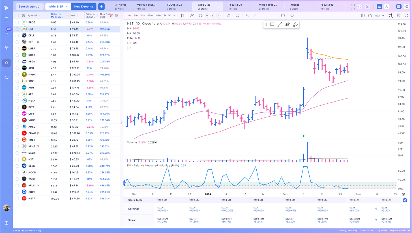Sort by Relative Measure column
This screenshot has width=412, height=233.
click(x=59, y=16)
